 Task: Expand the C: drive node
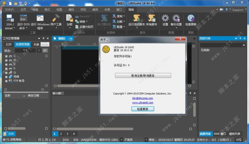(6, 56)
